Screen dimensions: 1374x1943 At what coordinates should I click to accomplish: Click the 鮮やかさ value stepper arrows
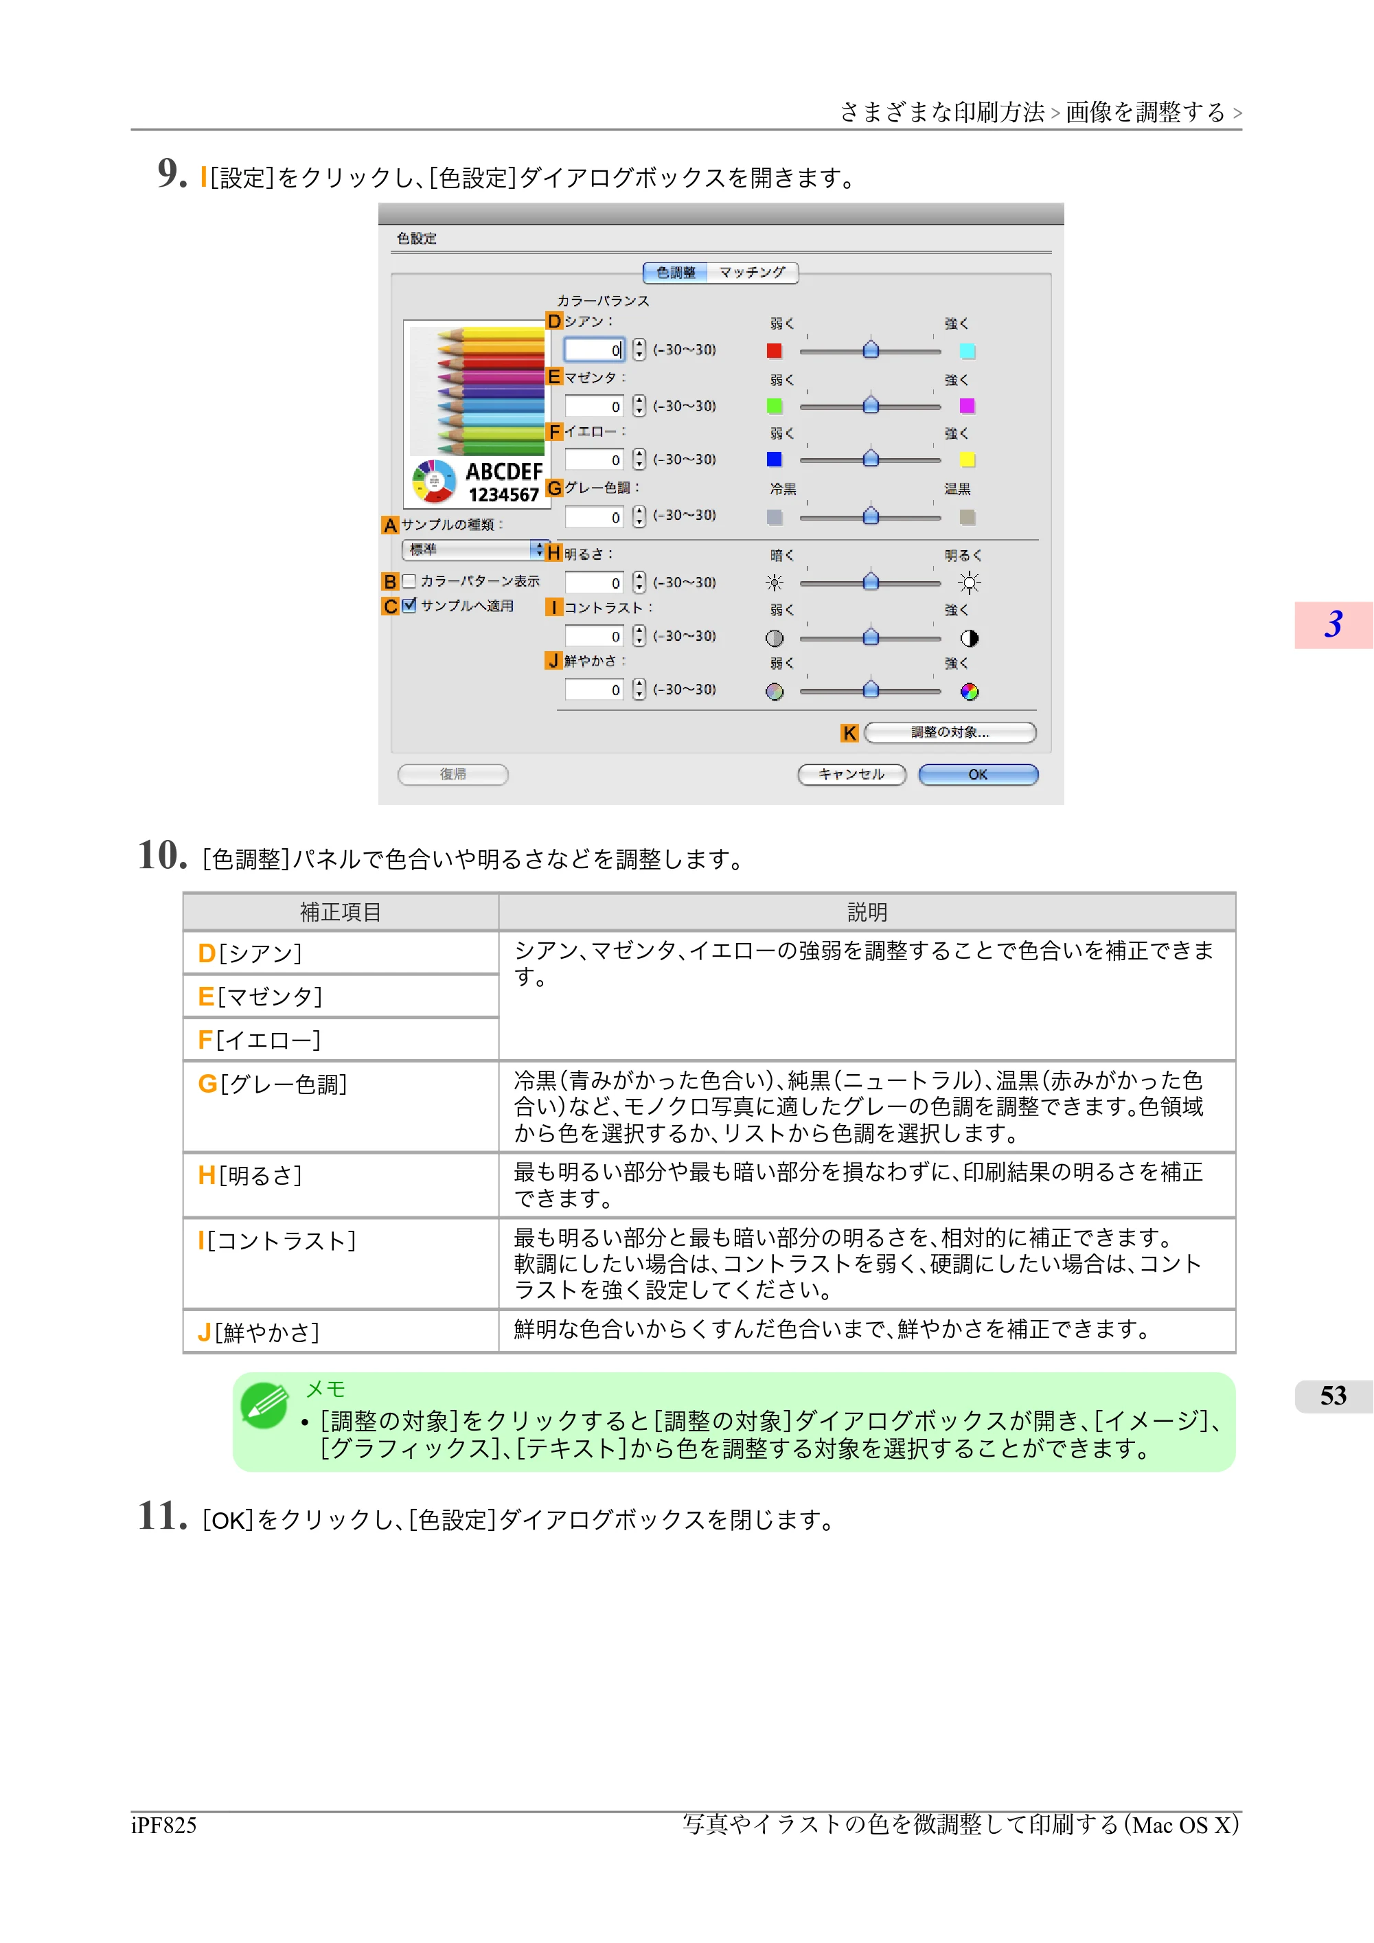(x=639, y=689)
